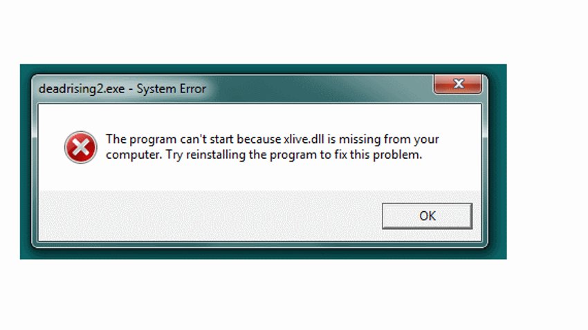Close the System Error dialog with the X
This screenshot has width=588, height=330.
tap(458, 84)
